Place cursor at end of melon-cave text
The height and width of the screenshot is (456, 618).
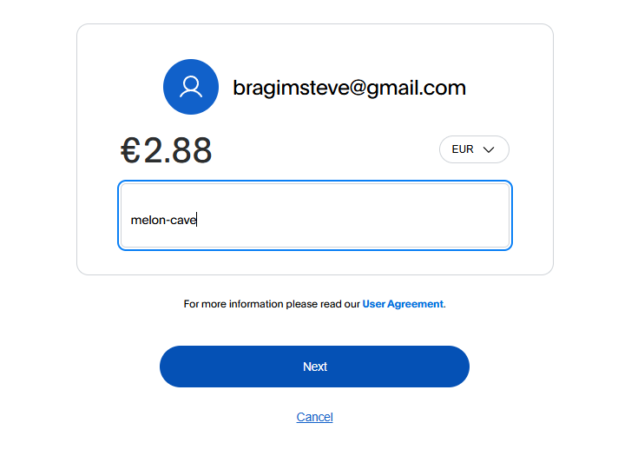click(197, 220)
